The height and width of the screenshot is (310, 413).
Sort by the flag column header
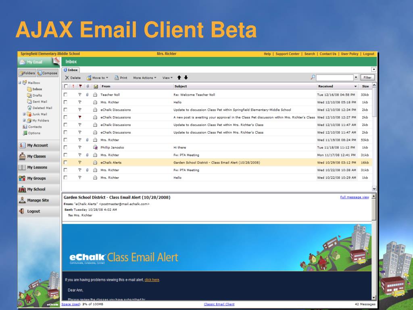[x=80, y=86]
